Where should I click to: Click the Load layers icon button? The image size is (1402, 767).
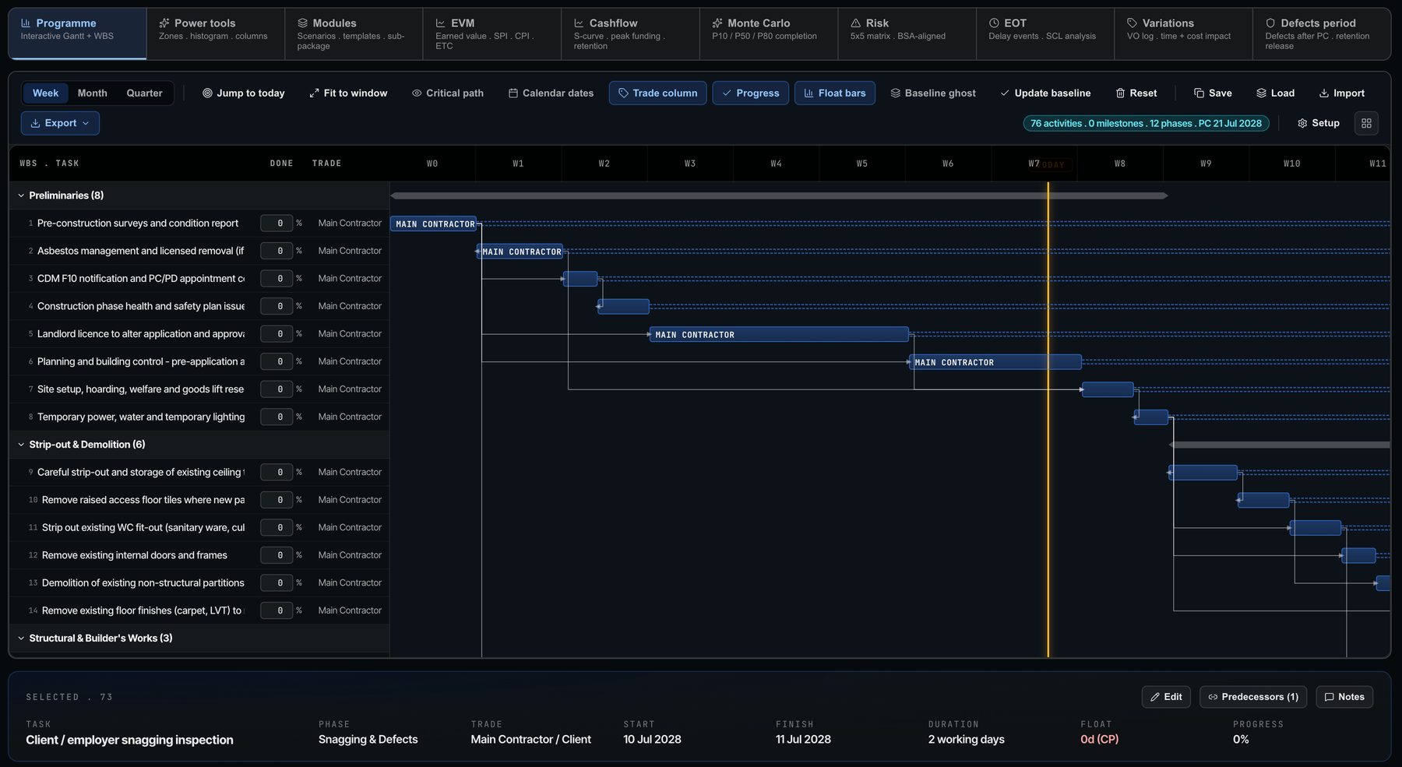click(x=1275, y=93)
